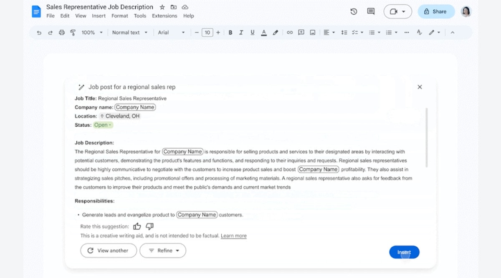Viewport: 501px width, 278px height.
Task: Star this document
Action: click(x=162, y=7)
